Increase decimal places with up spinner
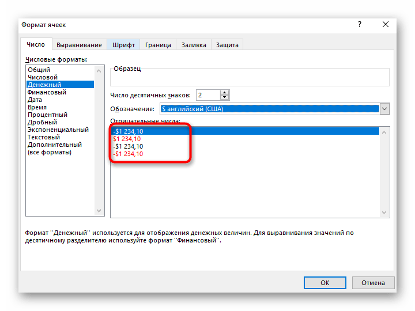 tap(224, 93)
